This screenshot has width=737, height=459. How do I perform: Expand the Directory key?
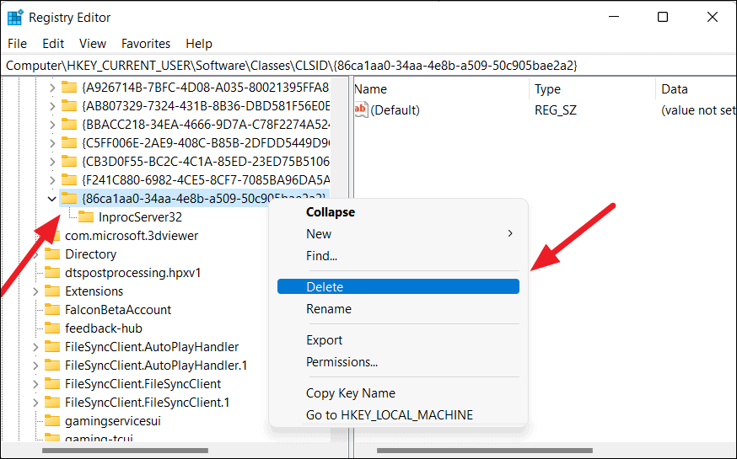coord(35,254)
